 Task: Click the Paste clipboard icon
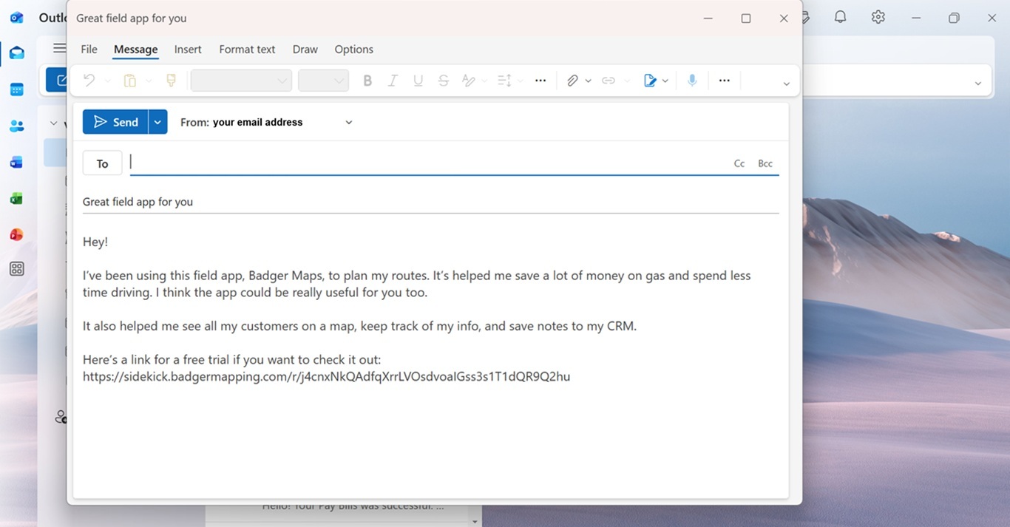click(130, 81)
